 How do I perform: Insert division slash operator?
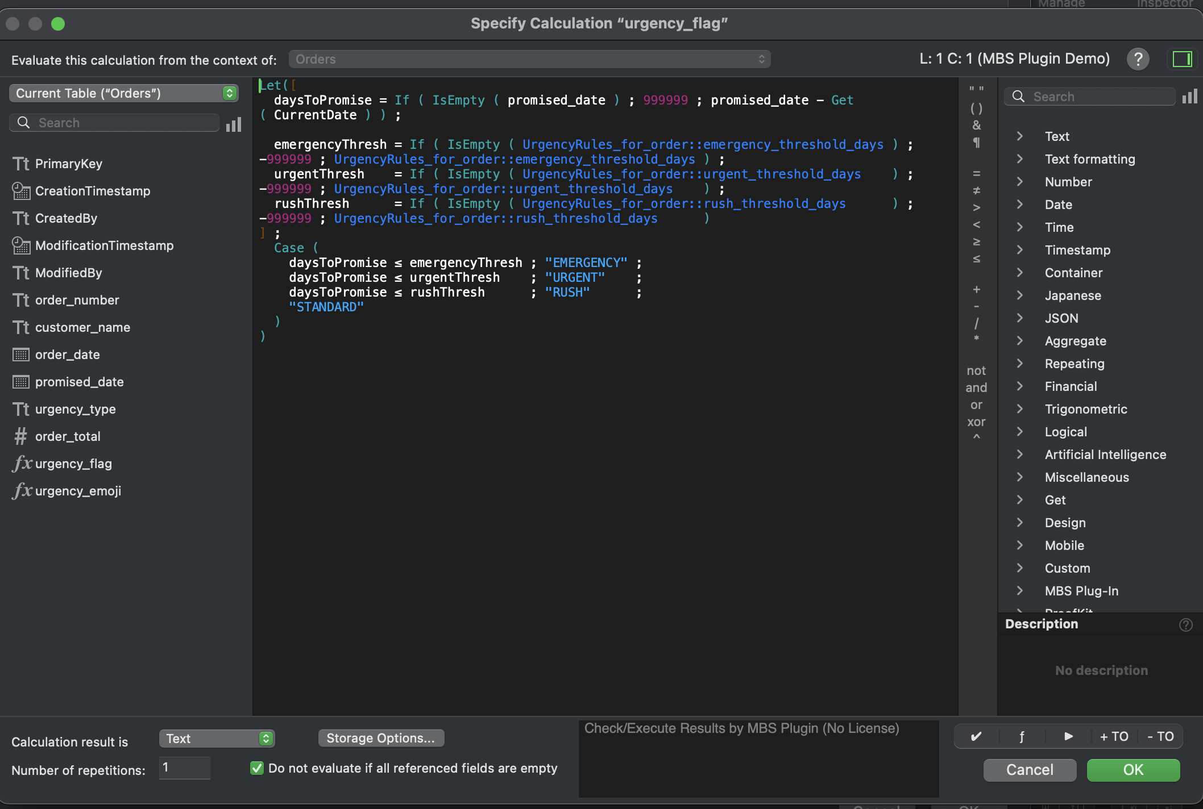coord(976,323)
